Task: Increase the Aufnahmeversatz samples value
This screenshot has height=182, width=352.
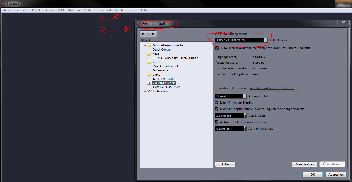Action: (x=245, y=127)
